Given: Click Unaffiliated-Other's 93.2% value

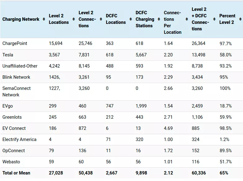Looking at the screenshot, I should coord(226,66).
